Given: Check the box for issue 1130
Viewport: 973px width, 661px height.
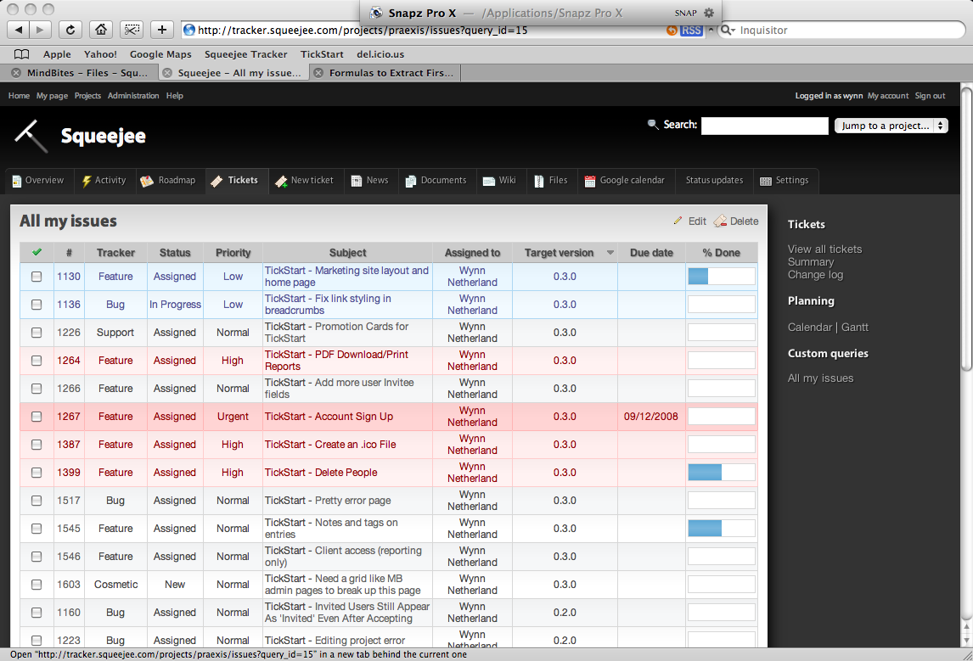Looking at the screenshot, I should point(37,277).
